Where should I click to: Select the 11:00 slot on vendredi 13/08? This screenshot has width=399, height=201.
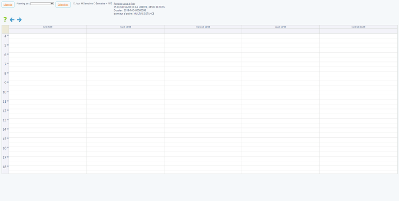click(358, 101)
